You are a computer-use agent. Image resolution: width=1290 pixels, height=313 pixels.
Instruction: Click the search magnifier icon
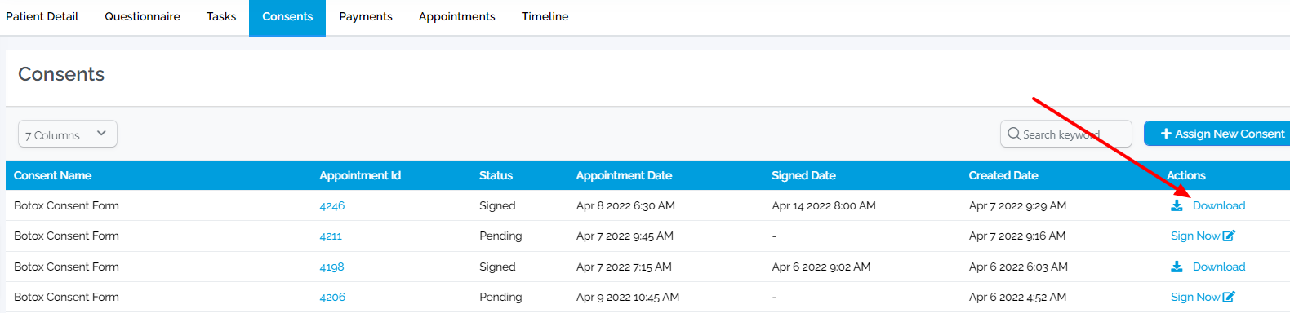1014,134
